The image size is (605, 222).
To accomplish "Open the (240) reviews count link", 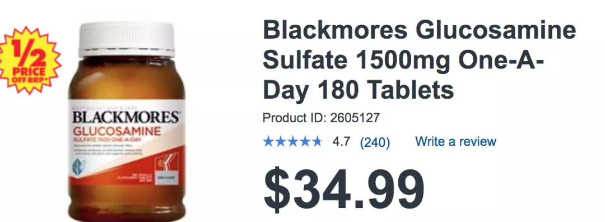I will (x=375, y=142).
